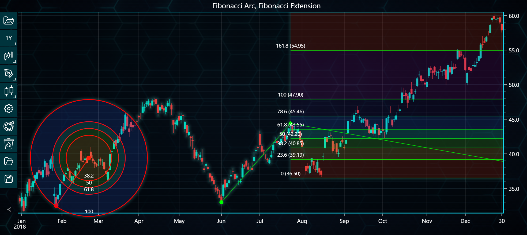This screenshot has height=235, width=527.
Task: Click the 60.0 price axis label
Action: click(x=514, y=16)
